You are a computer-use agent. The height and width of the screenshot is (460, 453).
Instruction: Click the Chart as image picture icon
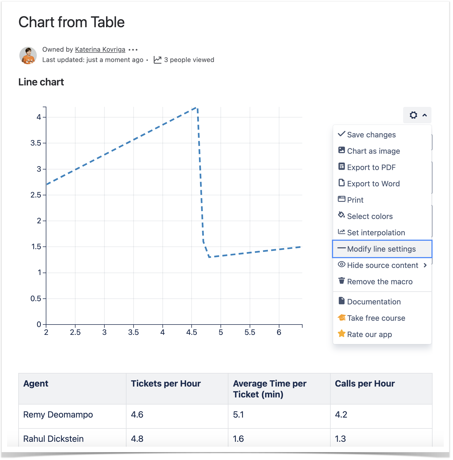(x=341, y=150)
